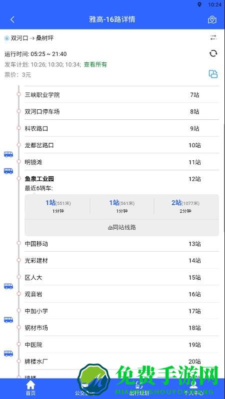Select 钢材市场 station row
This screenshot has height=399, width=225.
coord(121,328)
